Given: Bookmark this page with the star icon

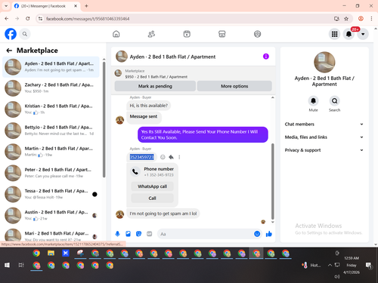Looking at the screenshot, I should (346, 19).
